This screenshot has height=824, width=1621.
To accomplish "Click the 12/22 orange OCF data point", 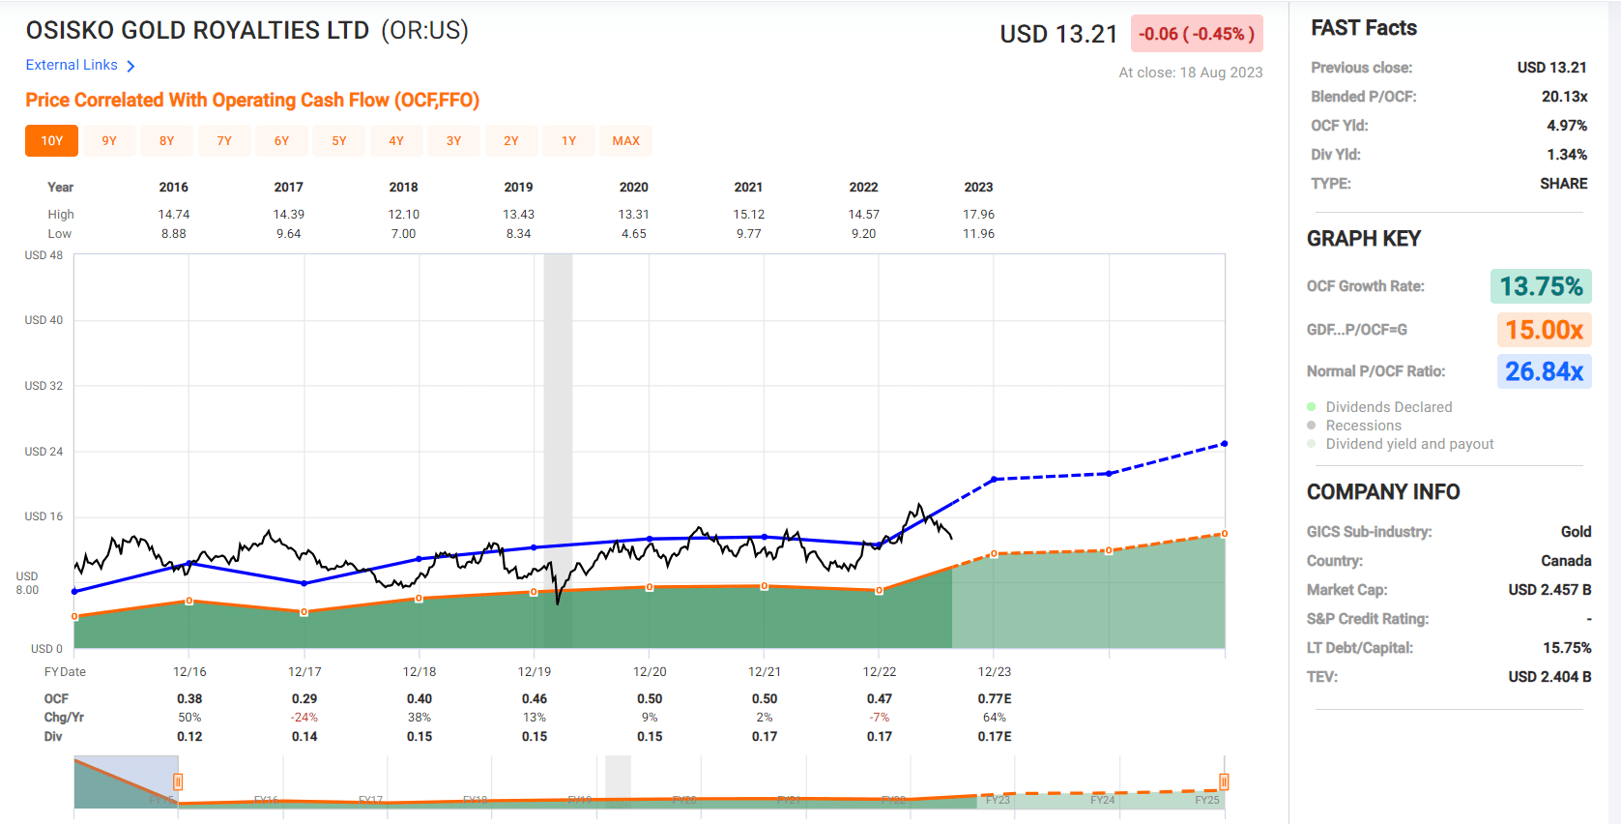I will (880, 590).
